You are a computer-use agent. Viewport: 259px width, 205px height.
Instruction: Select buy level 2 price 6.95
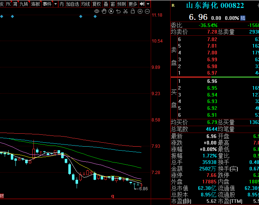(212, 88)
